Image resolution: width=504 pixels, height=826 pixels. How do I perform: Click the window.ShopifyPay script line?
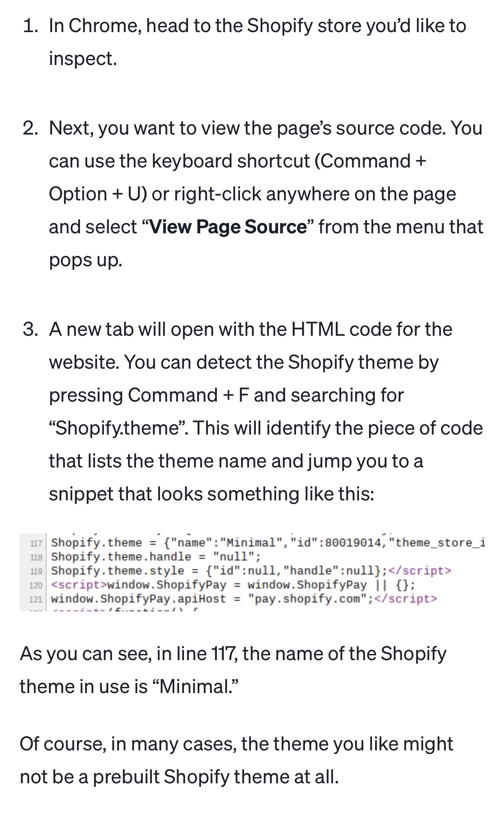(x=233, y=585)
